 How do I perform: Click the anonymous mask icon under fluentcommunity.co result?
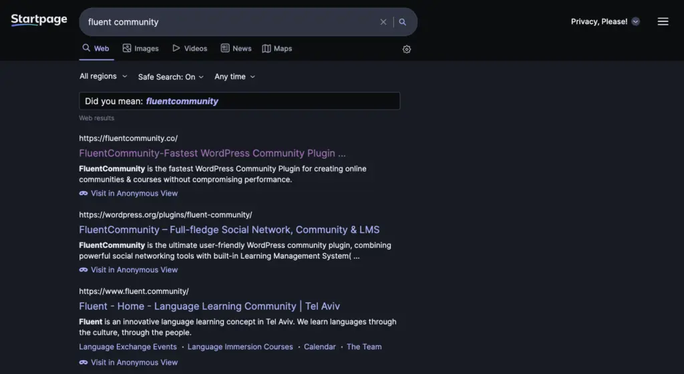point(83,193)
